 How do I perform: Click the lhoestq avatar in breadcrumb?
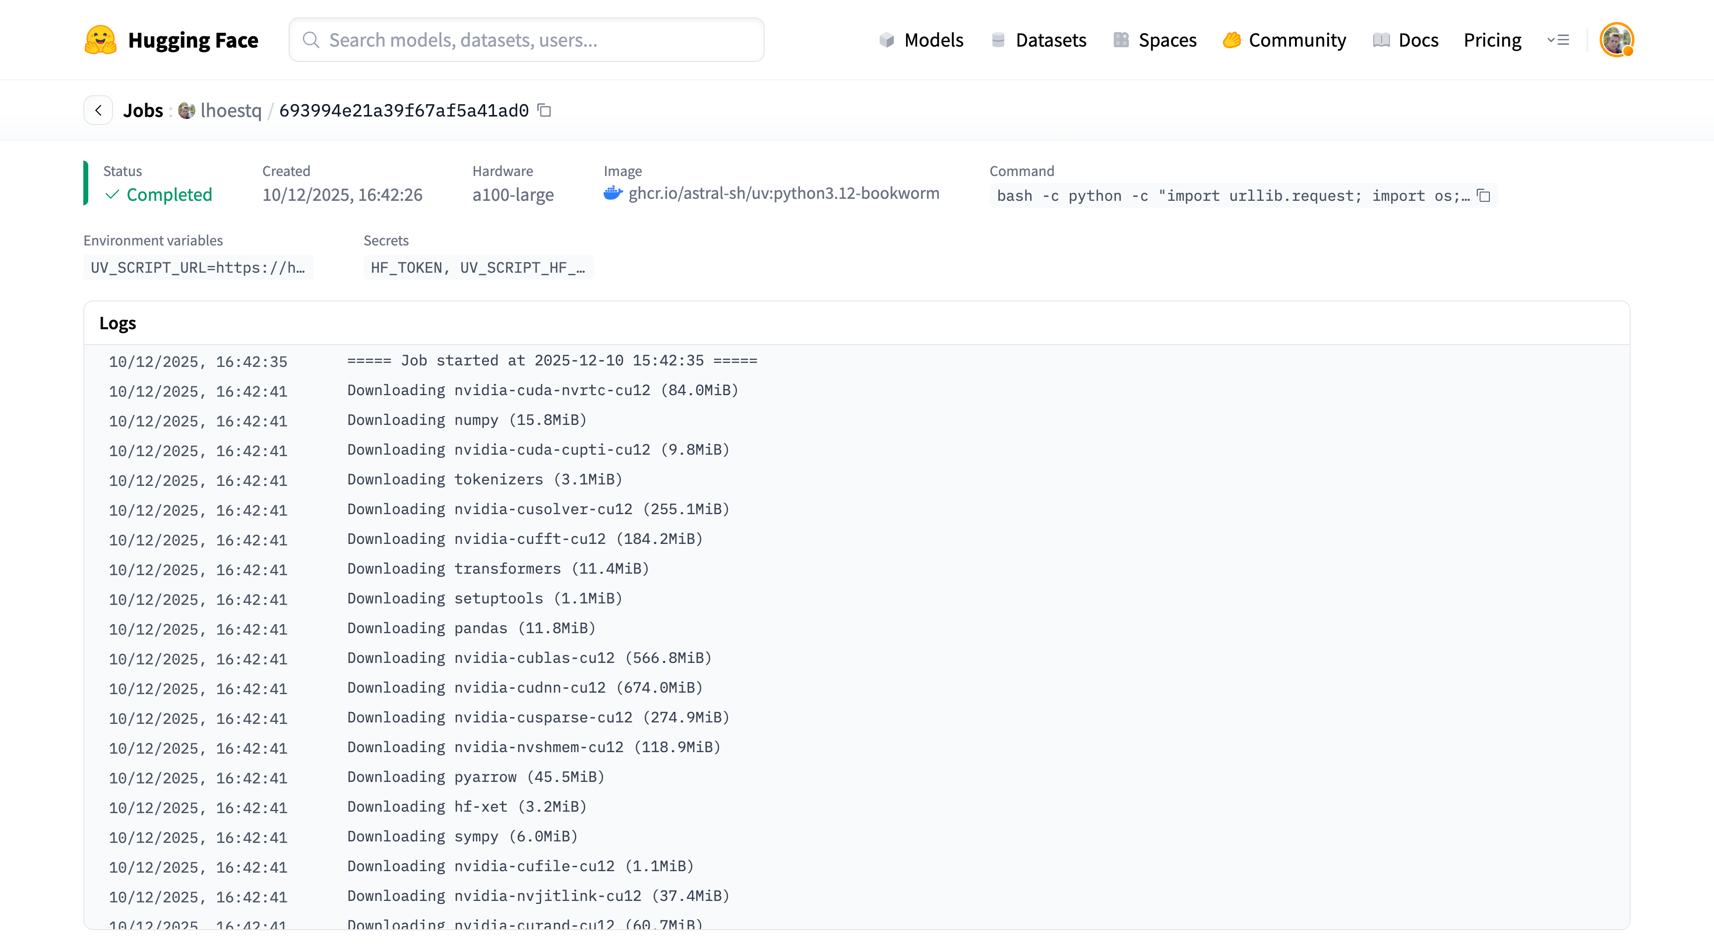coord(186,111)
